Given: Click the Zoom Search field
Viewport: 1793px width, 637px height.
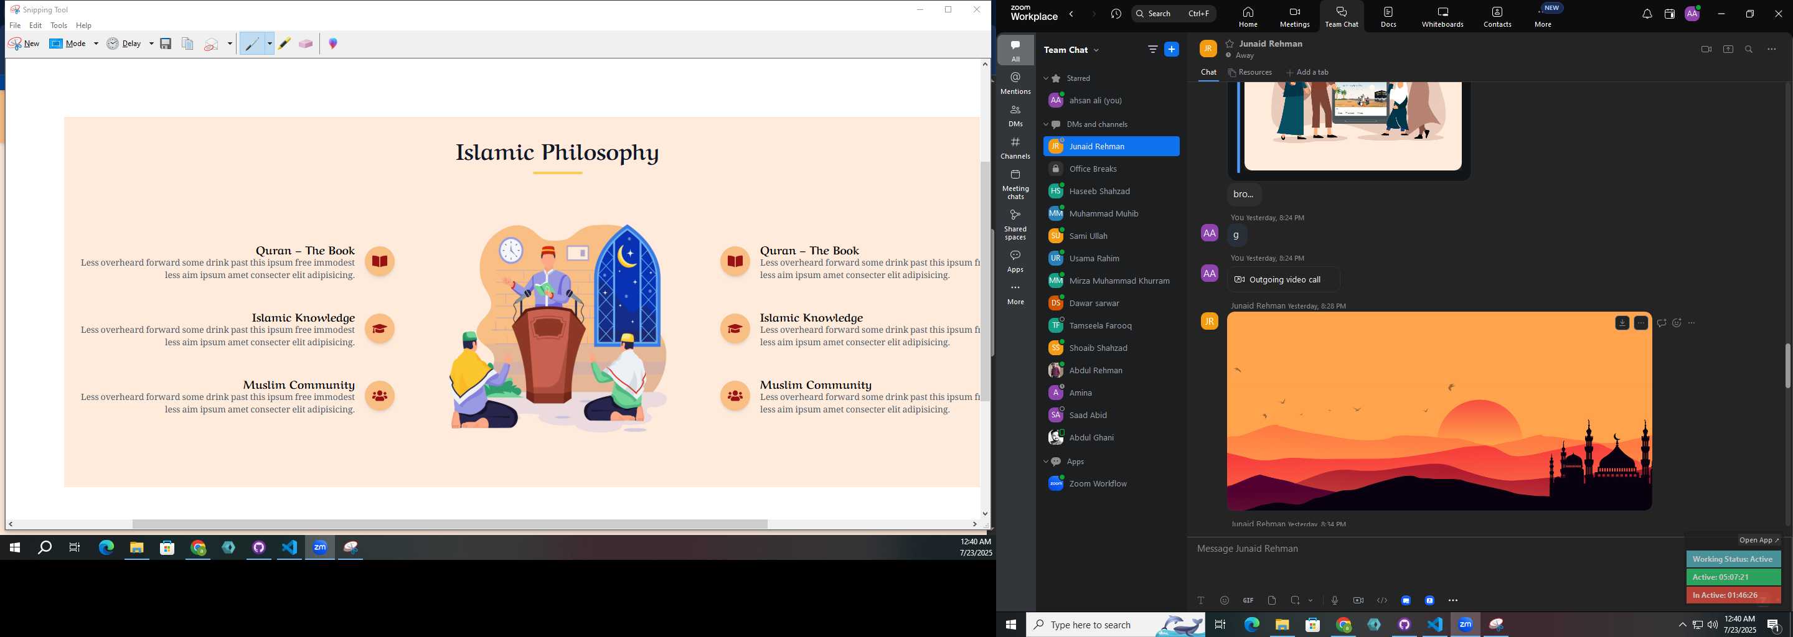Looking at the screenshot, I should tap(1174, 14).
